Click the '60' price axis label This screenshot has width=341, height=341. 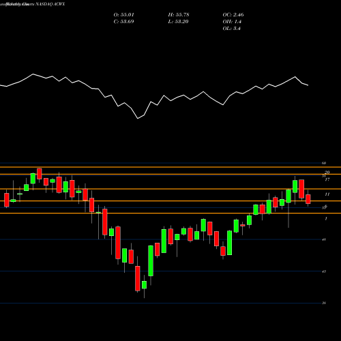point(324,163)
